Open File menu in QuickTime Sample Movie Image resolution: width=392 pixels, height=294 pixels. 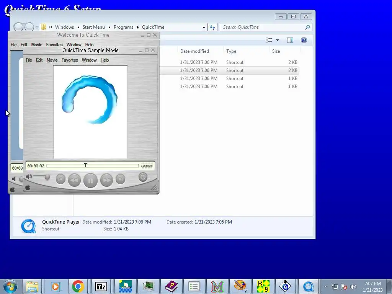click(29, 60)
